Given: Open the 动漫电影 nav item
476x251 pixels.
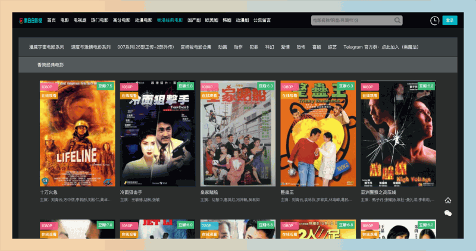Looking at the screenshot, I should click(143, 20).
